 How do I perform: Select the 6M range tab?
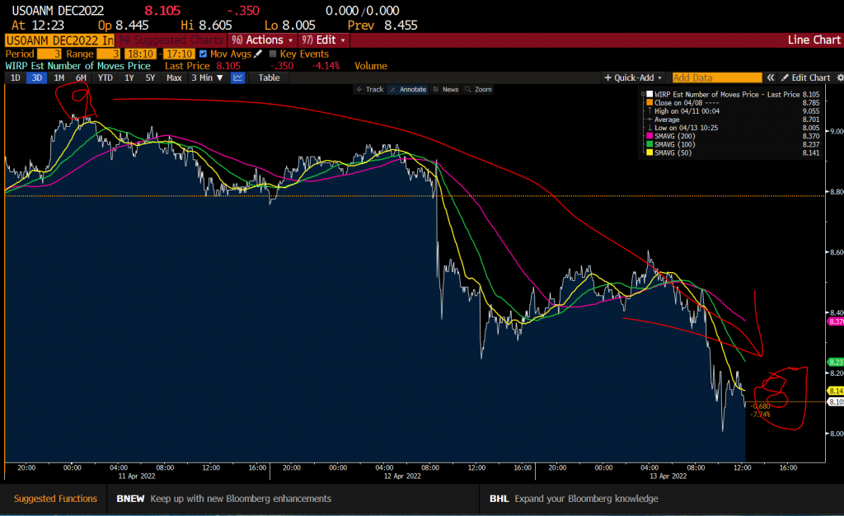[x=81, y=78]
